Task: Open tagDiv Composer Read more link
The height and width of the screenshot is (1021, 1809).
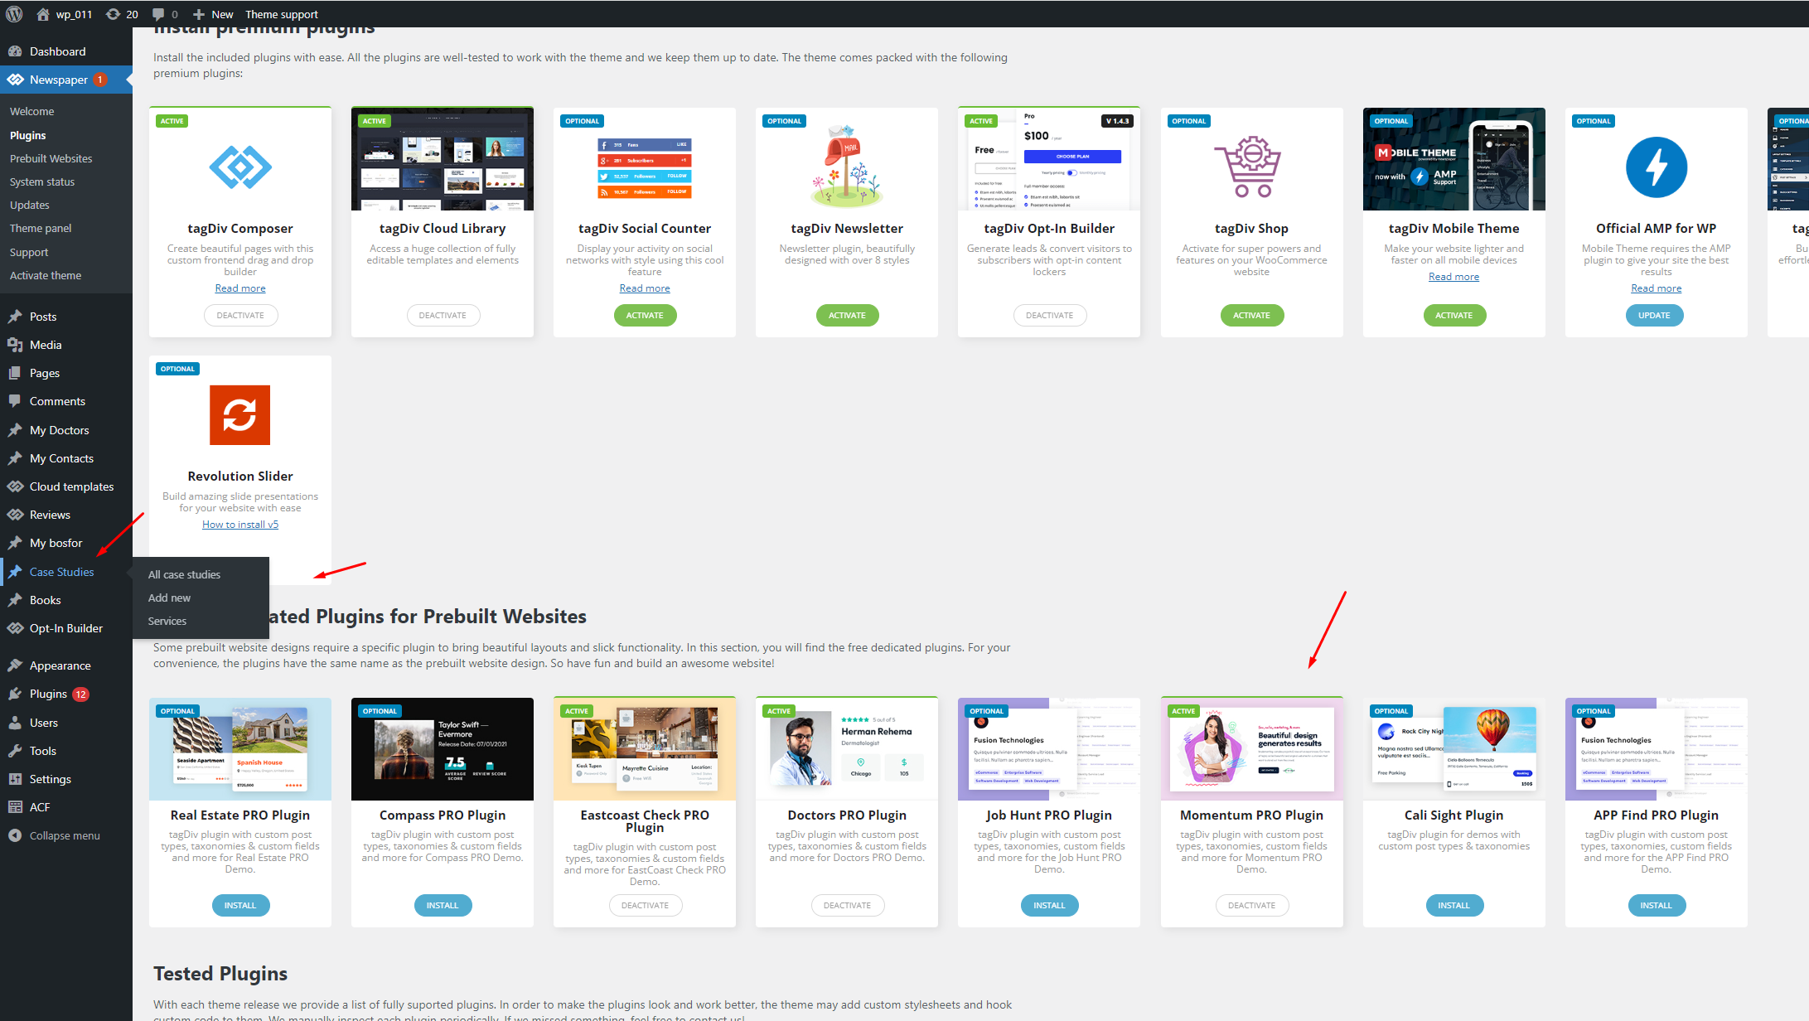Action: [x=240, y=288]
